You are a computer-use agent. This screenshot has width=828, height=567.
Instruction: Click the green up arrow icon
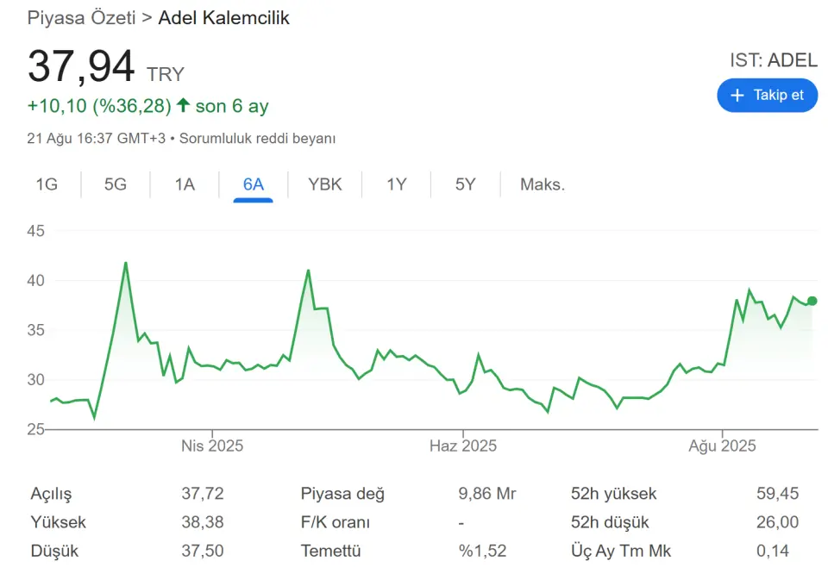183,105
